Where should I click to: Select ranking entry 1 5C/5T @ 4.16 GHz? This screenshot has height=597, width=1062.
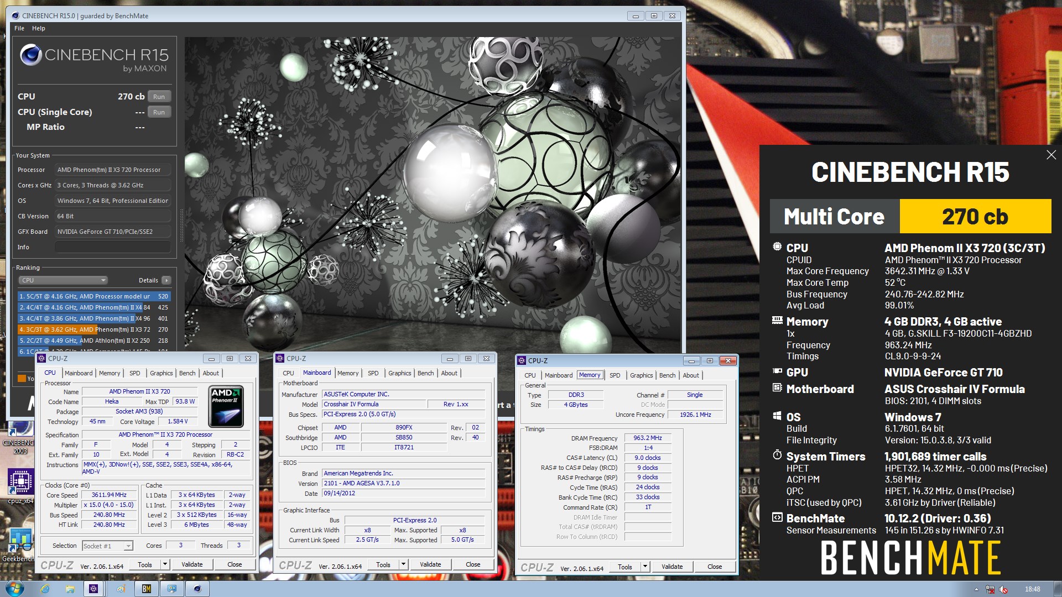click(94, 296)
